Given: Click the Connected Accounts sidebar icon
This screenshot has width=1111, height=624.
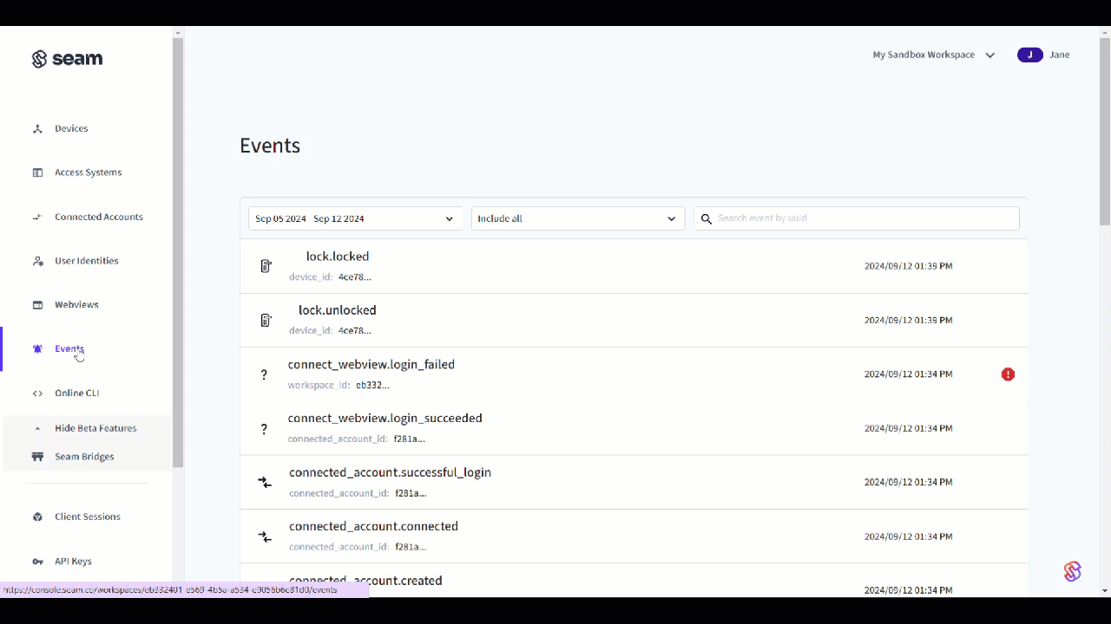Looking at the screenshot, I should pyautogui.click(x=37, y=217).
